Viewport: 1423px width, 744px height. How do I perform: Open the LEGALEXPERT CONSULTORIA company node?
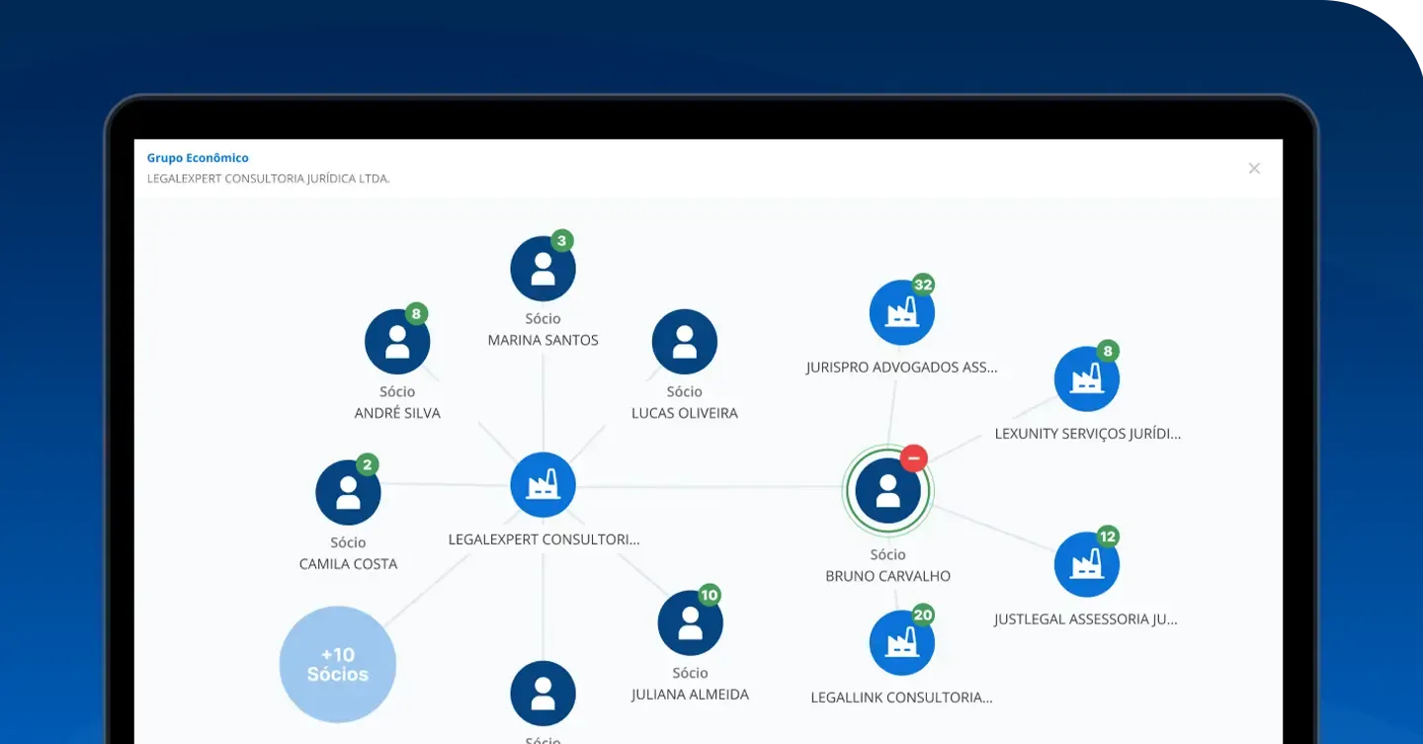click(x=543, y=484)
